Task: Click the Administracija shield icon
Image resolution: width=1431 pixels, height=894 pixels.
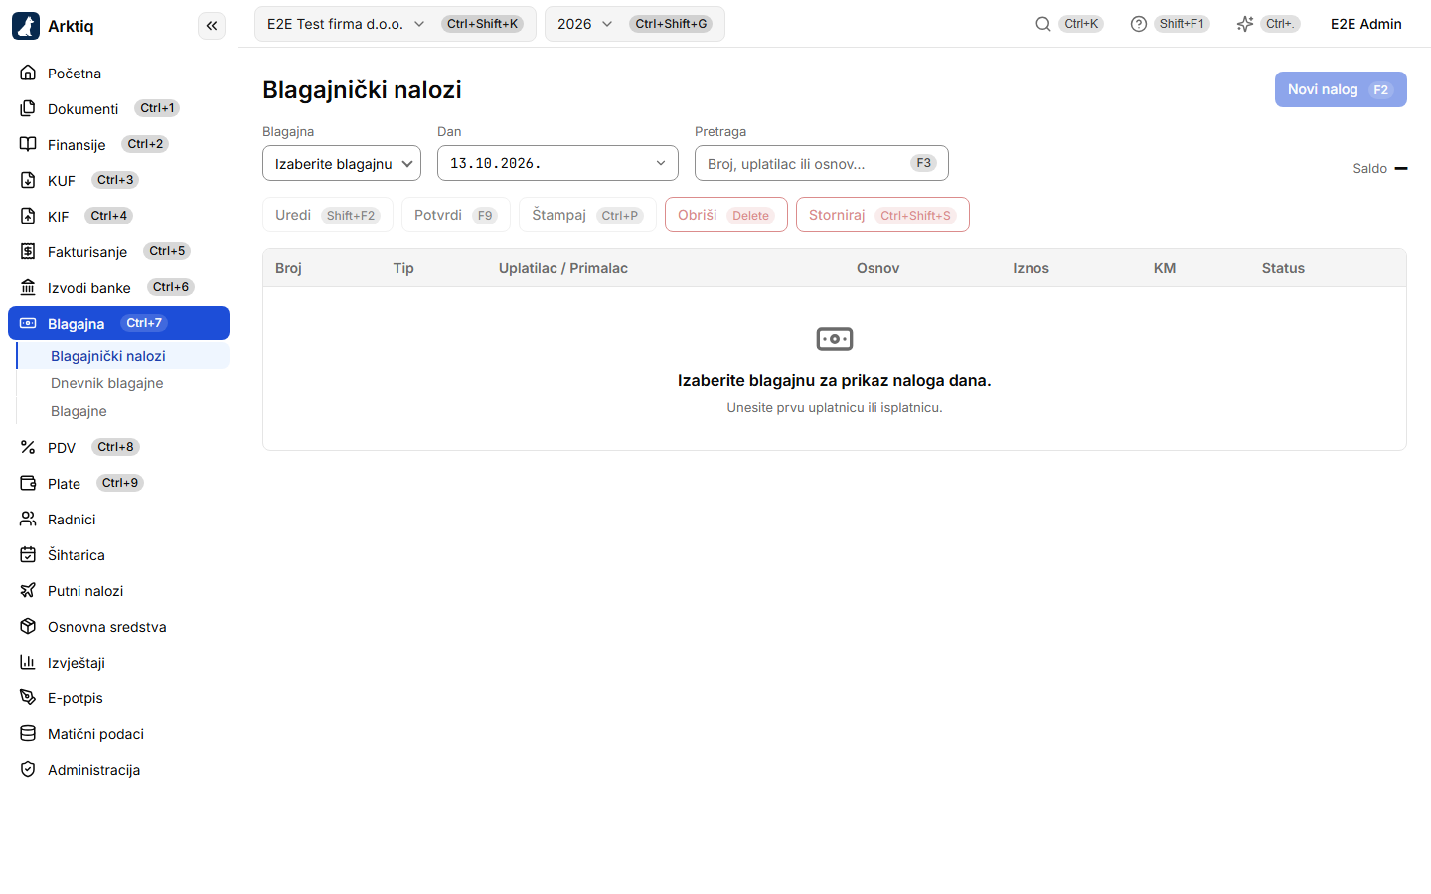Action: tap(28, 769)
